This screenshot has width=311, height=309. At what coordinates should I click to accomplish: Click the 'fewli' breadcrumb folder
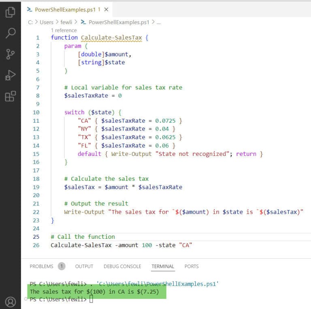coord(66,22)
